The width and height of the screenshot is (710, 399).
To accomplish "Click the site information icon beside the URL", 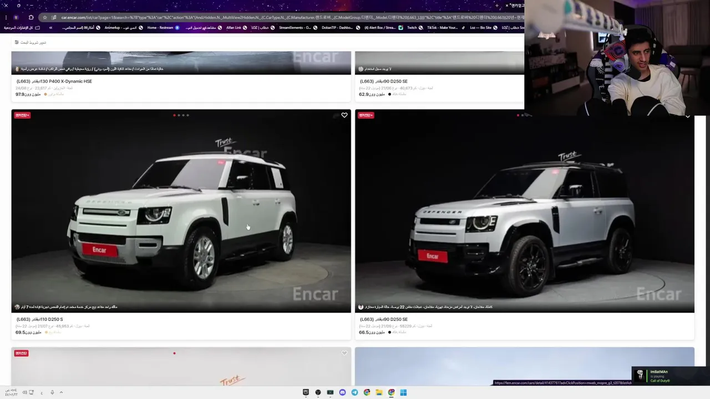I will tap(54, 17).
